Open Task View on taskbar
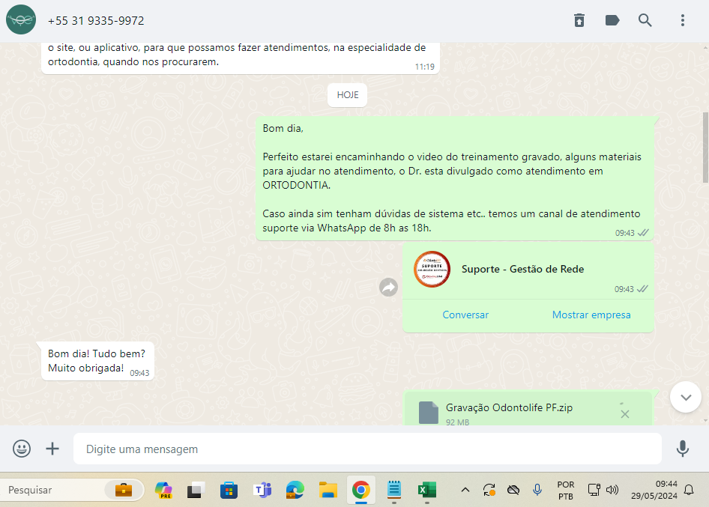This screenshot has height=507, width=709. [196, 491]
